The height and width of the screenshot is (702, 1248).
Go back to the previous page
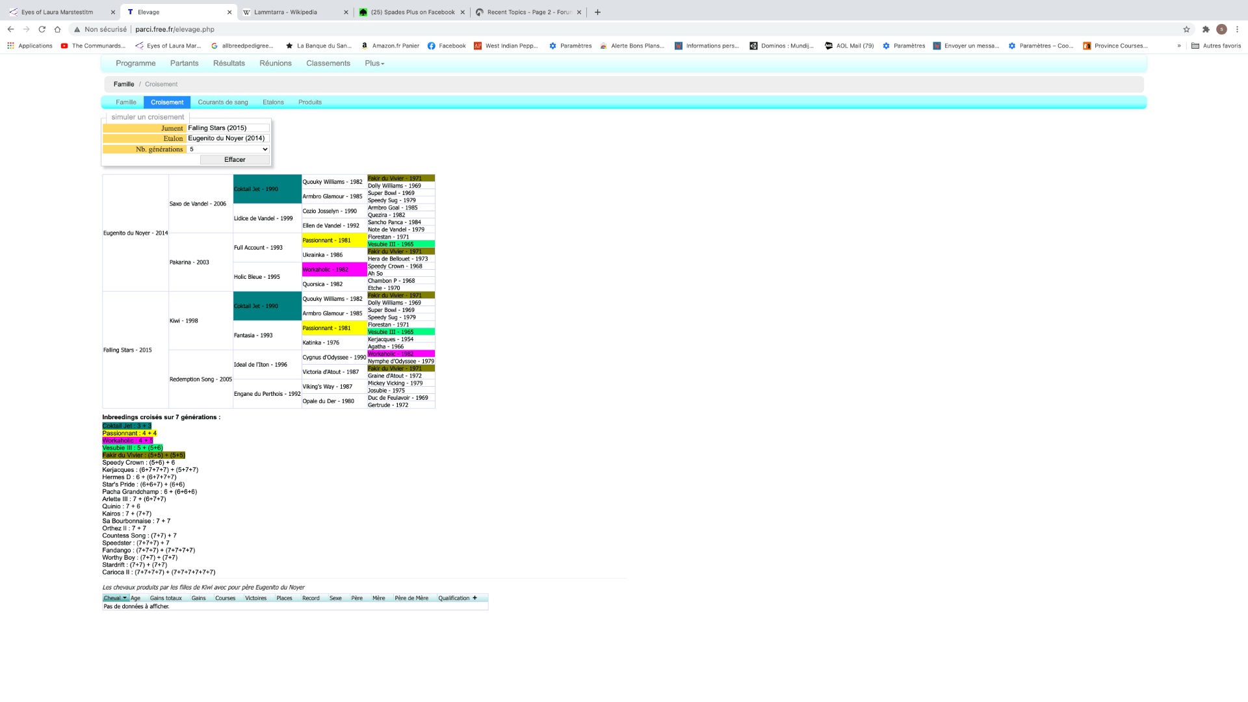pyautogui.click(x=10, y=29)
